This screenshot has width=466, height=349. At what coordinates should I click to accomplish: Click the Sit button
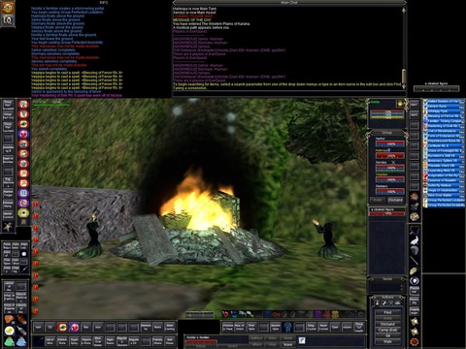(387, 335)
